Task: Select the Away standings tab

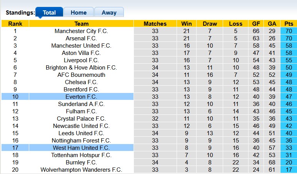Action: pos(109,12)
